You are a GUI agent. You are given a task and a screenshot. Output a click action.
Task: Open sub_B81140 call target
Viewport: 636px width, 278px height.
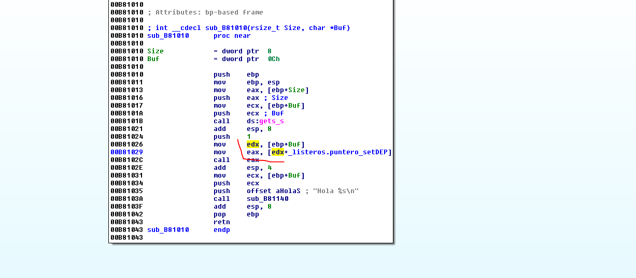267,199
